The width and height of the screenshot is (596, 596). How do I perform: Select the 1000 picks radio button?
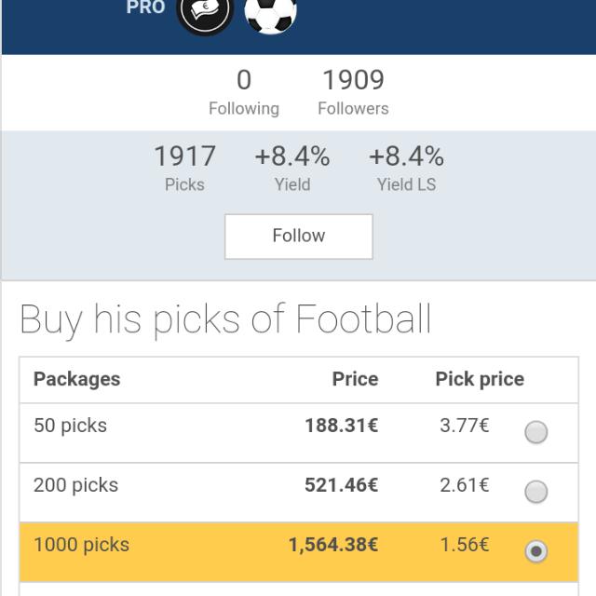coord(536,551)
